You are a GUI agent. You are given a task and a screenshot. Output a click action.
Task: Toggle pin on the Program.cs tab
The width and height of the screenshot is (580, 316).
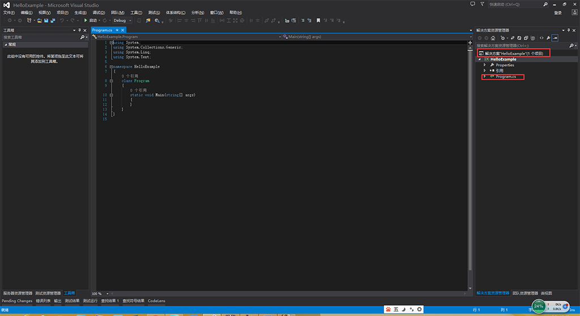117,31
